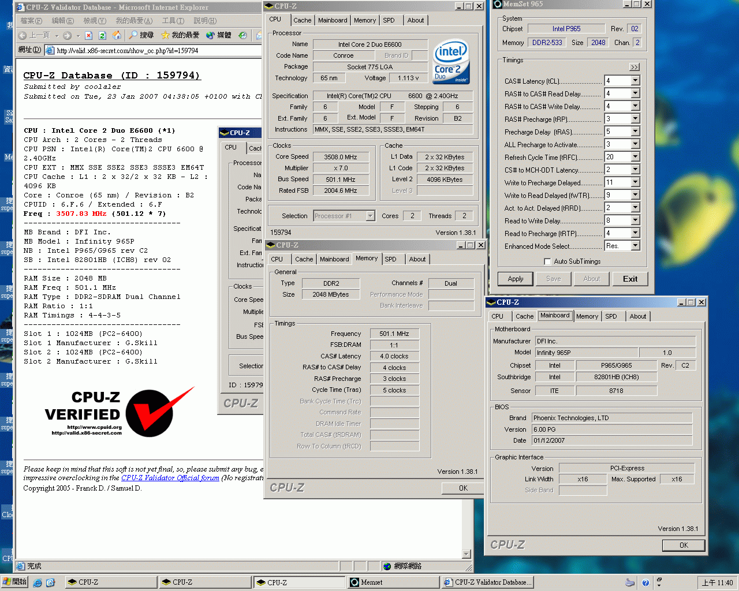Enable the Auto SubTimings checkbox

547,261
